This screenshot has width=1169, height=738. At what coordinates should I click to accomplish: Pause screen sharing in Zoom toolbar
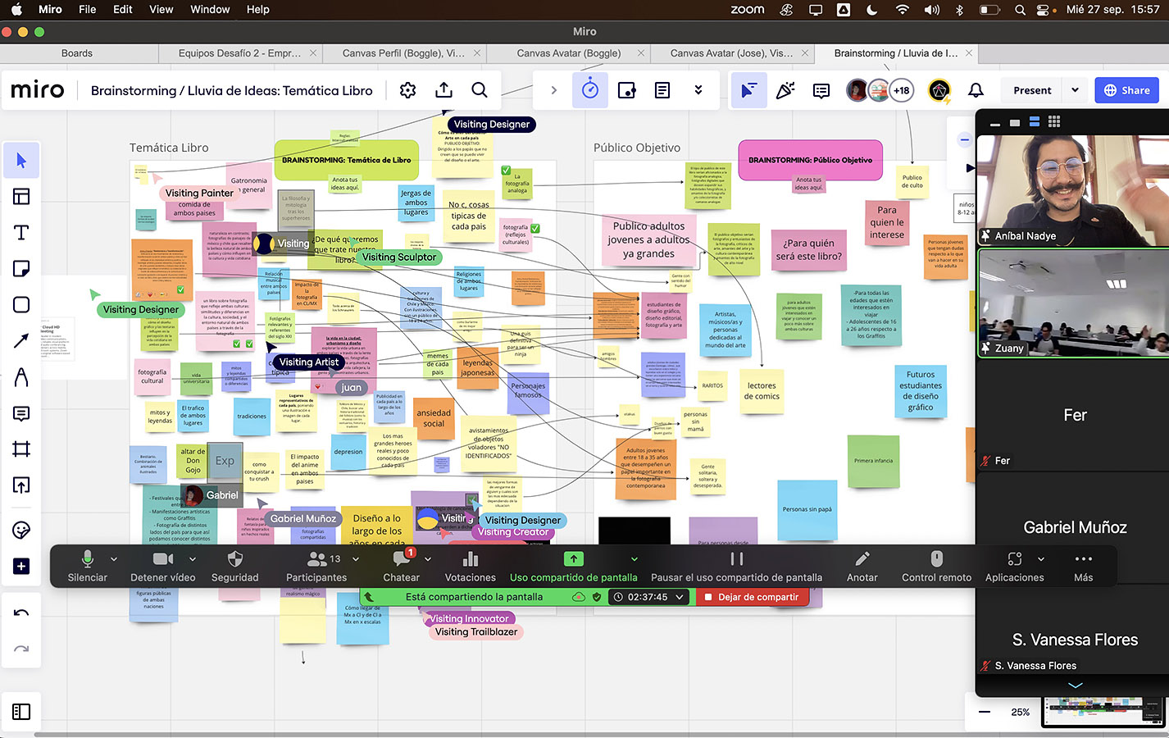(736, 566)
